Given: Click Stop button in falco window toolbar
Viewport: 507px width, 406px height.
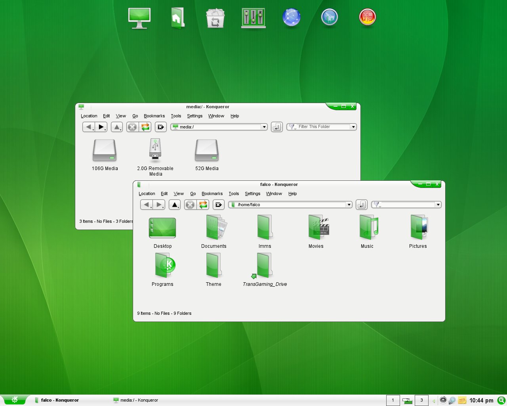Looking at the screenshot, I should point(190,205).
